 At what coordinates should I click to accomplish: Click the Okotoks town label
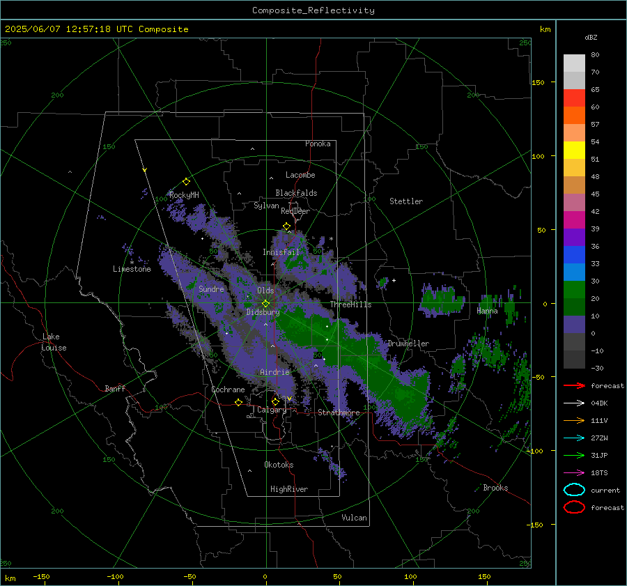point(279,465)
